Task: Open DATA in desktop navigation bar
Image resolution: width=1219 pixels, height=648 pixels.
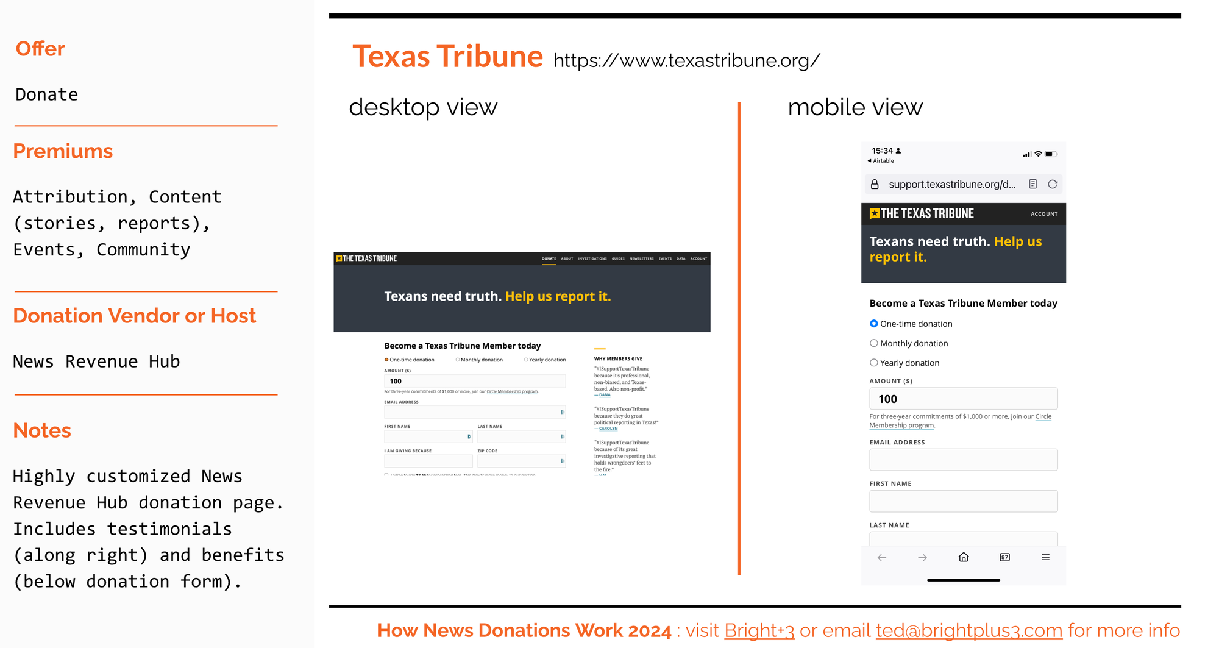Action: (681, 258)
